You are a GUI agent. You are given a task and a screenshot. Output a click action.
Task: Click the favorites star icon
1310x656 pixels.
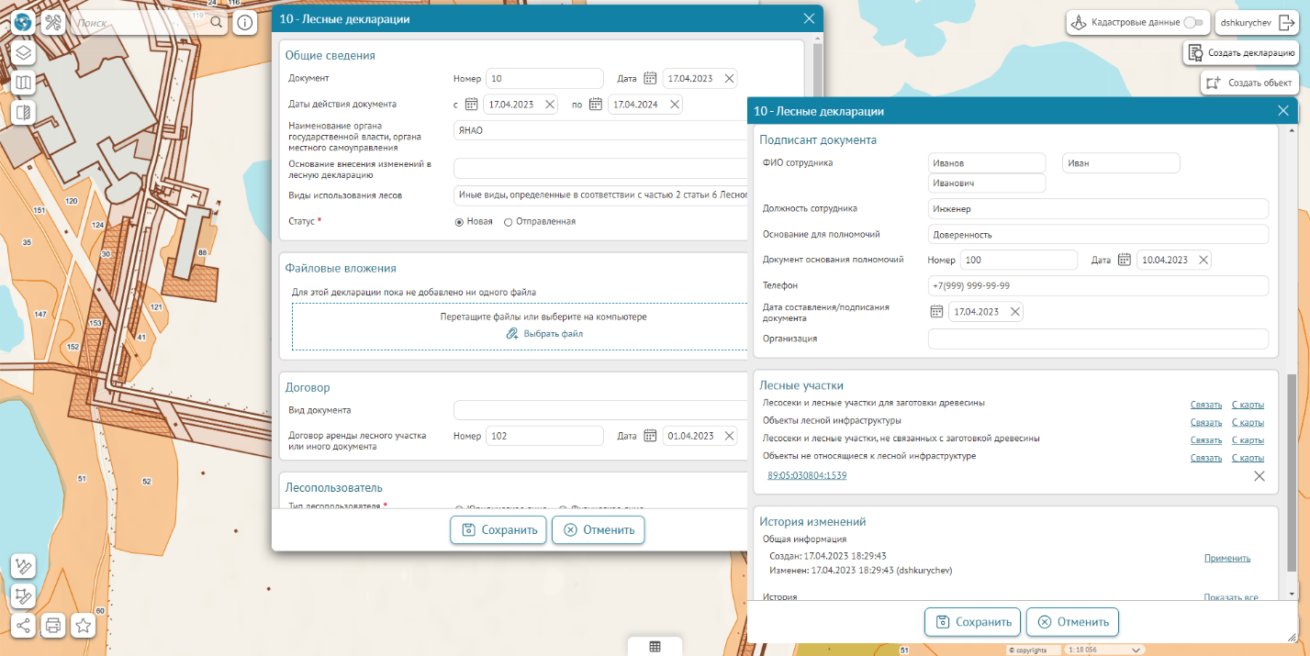tap(83, 626)
